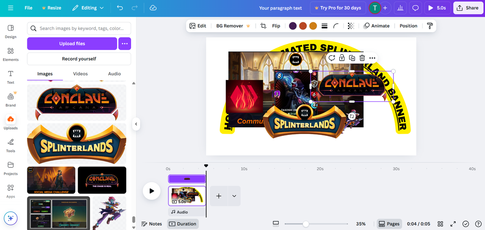The image size is (485, 230).
Task: Open the Tools sidebar panel
Action: tap(11, 145)
